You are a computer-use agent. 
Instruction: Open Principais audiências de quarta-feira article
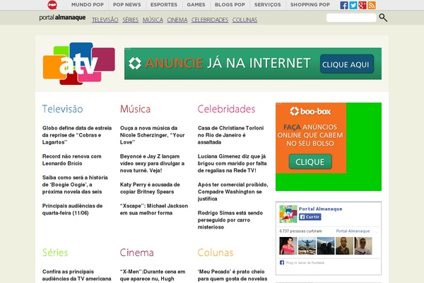click(72, 209)
